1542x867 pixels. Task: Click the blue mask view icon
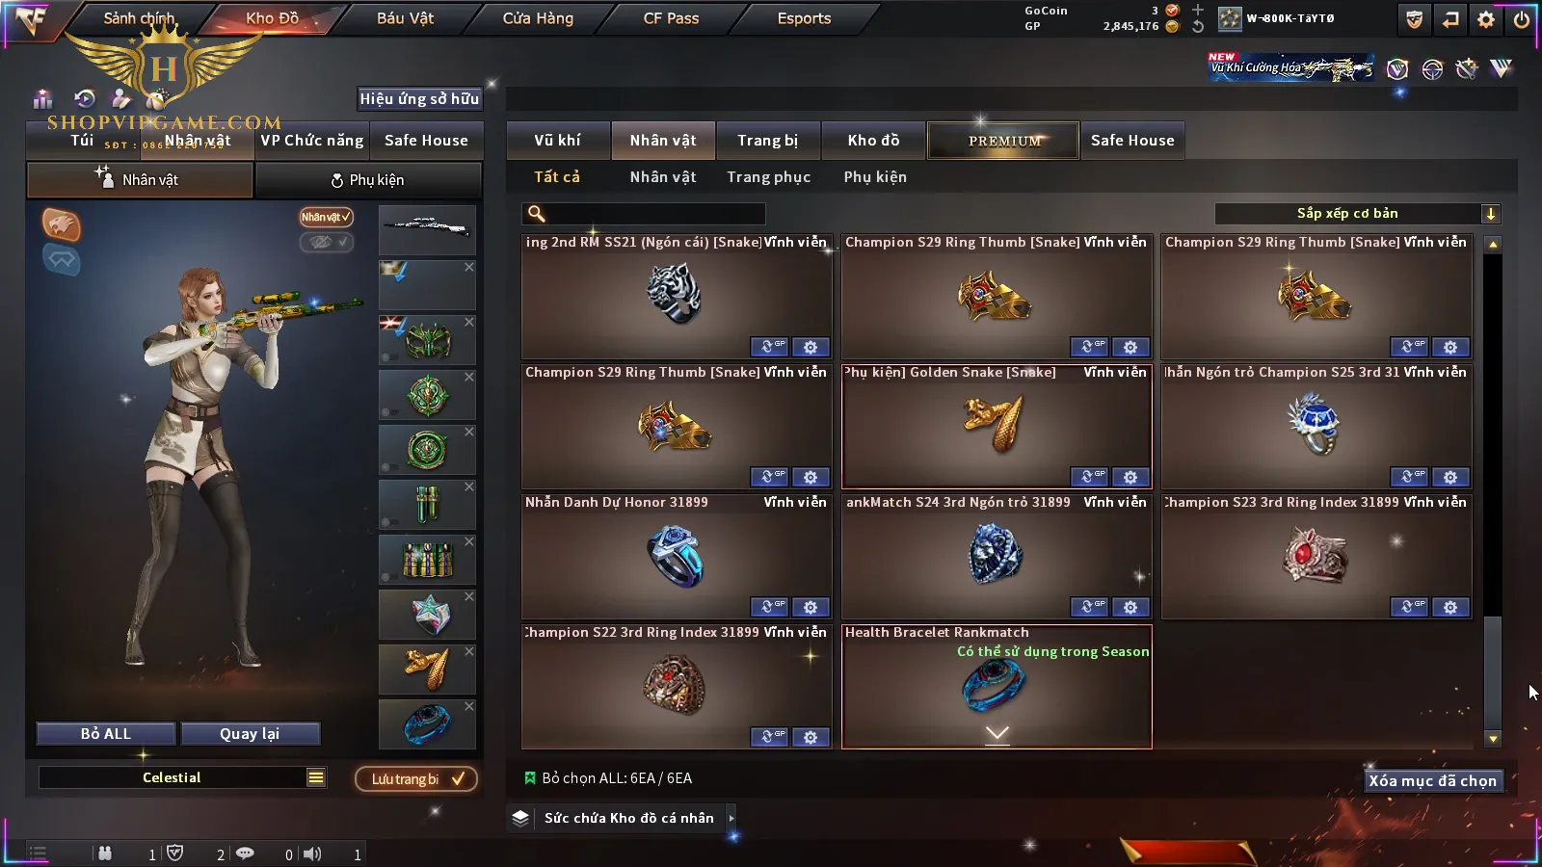click(x=62, y=259)
